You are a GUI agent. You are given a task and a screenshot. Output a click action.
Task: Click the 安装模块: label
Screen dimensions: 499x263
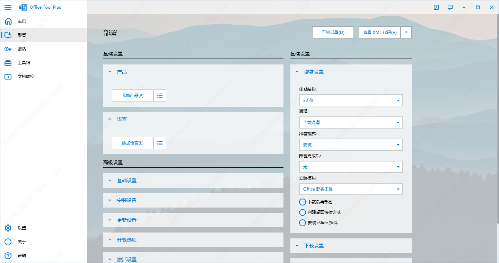[308, 178]
